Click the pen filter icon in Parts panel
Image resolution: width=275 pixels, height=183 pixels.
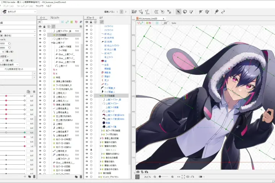[81, 22]
